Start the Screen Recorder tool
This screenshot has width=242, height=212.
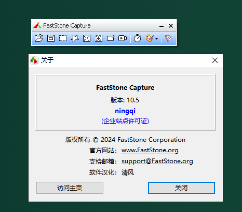pyautogui.click(x=123, y=38)
